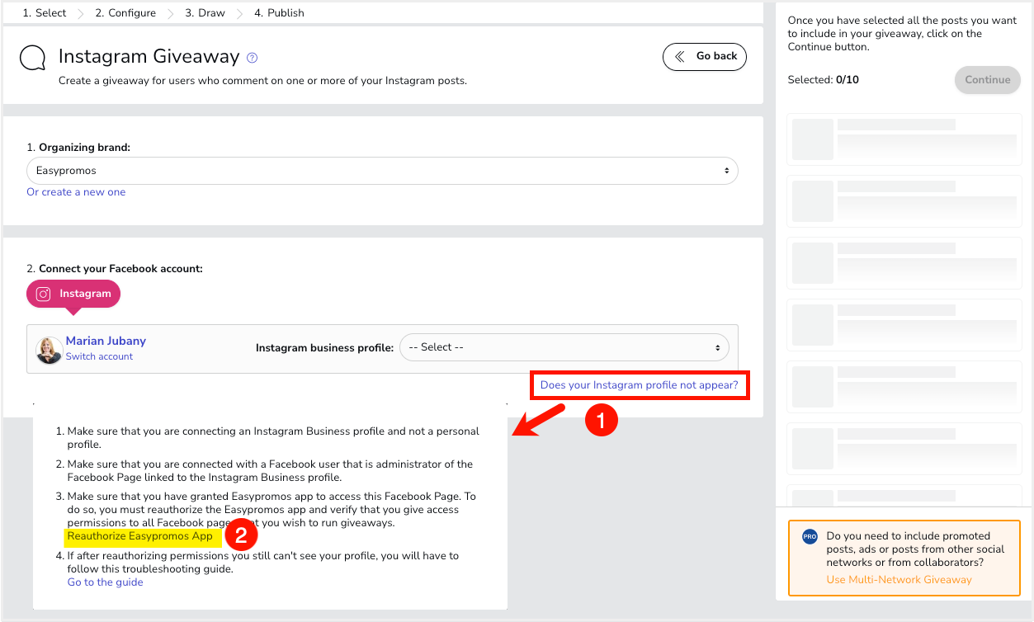Click Marian Jubany's profile picture

point(49,350)
